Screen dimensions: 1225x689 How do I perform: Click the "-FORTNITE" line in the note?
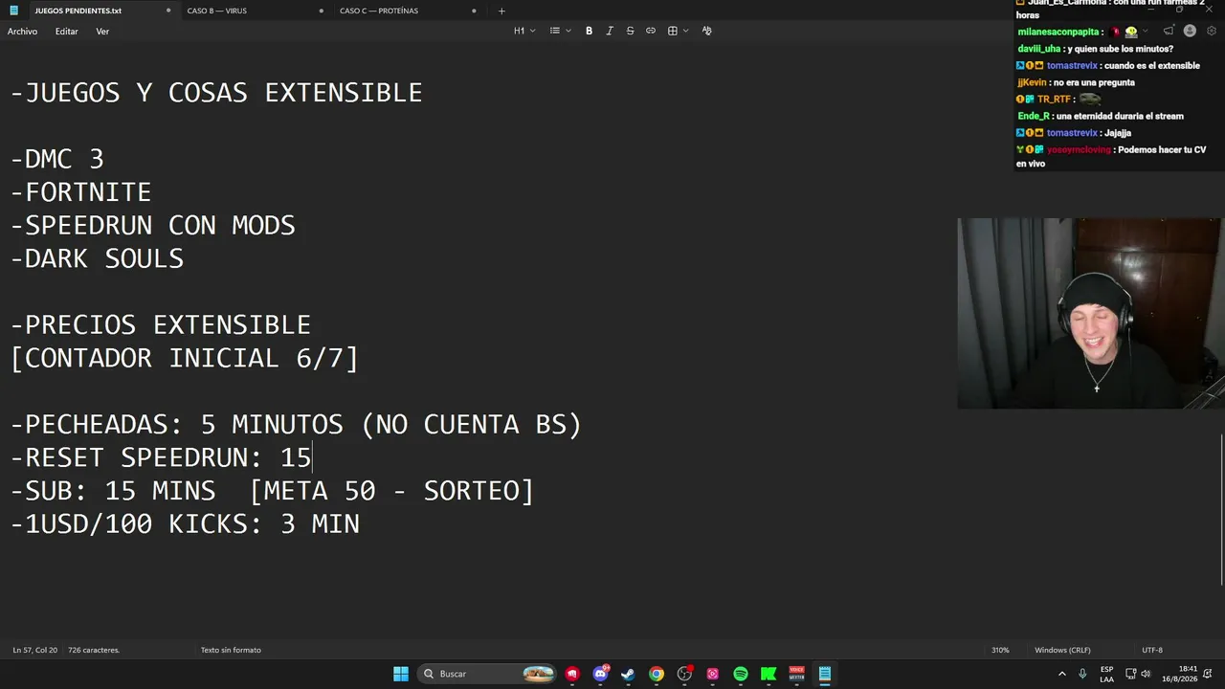[80, 192]
